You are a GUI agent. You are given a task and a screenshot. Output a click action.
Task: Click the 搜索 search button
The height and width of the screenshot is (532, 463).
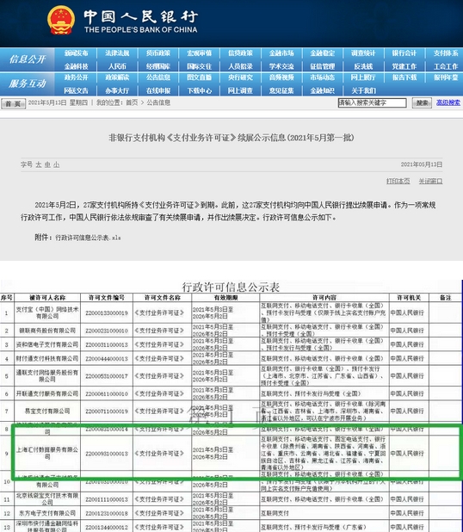click(422, 102)
